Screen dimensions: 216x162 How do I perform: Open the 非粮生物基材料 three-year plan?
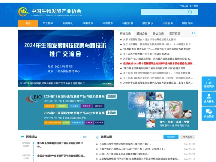click(125, 144)
